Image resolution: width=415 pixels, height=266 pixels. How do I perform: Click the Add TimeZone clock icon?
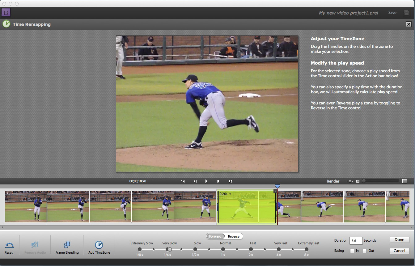(x=99, y=245)
